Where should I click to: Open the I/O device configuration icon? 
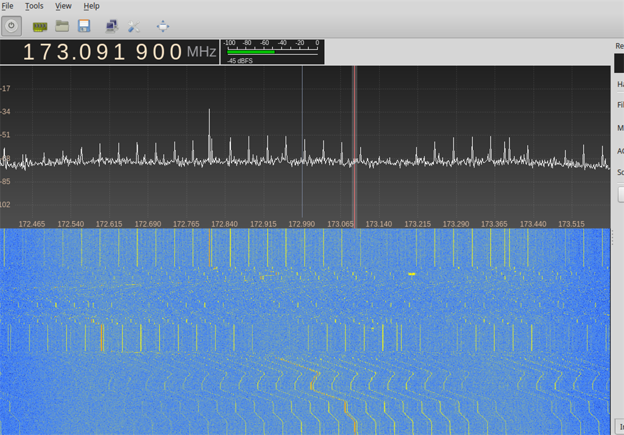point(40,26)
